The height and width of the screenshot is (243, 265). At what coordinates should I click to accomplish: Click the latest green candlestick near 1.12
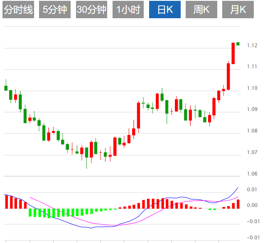(238, 44)
